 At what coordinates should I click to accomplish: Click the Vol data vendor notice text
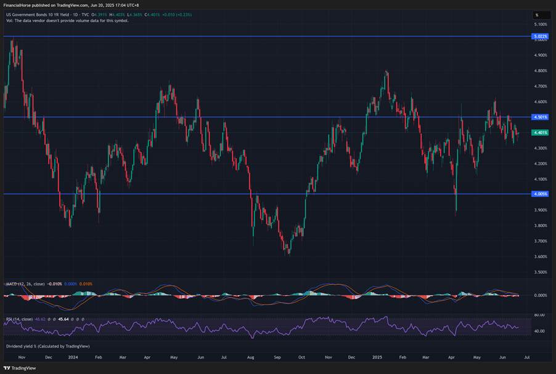67,21
